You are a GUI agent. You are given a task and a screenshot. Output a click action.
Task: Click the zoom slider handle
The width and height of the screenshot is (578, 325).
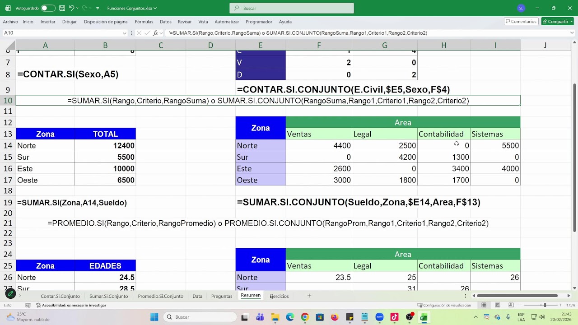(545, 305)
